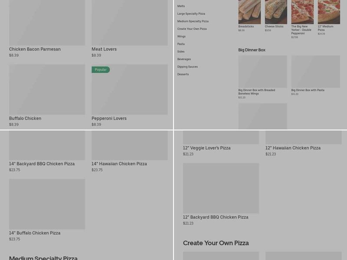The height and width of the screenshot is (260, 347).
Task: Open the Big New Yorker pepperoni photo
Action: pyautogui.click(x=302, y=12)
